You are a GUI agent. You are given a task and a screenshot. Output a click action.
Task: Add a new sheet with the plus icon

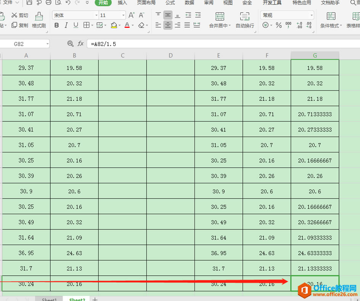(x=95, y=299)
